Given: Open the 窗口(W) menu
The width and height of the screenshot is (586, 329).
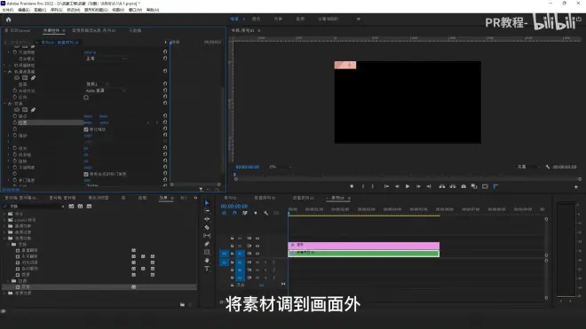Looking at the screenshot, I should coord(135,10).
